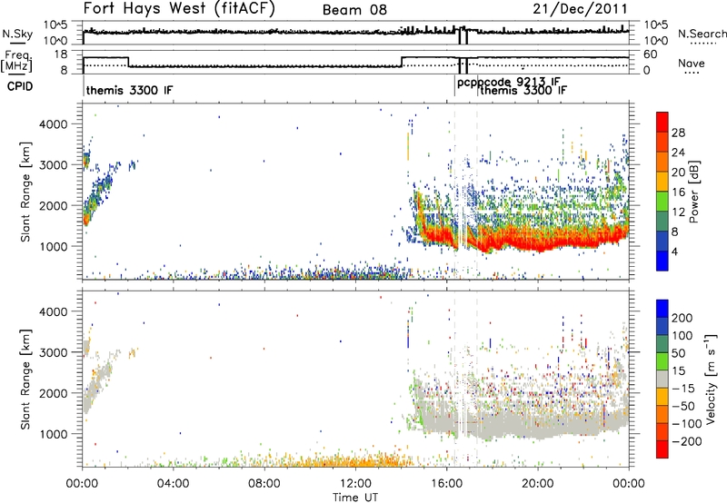Viewport: 727px width, 503px height.
Task: Click the '4000' tick on power panel axis
Action: click(53, 124)
